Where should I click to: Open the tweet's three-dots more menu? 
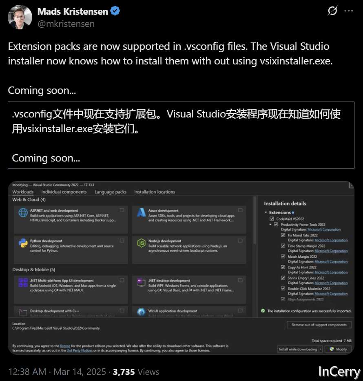348,11
